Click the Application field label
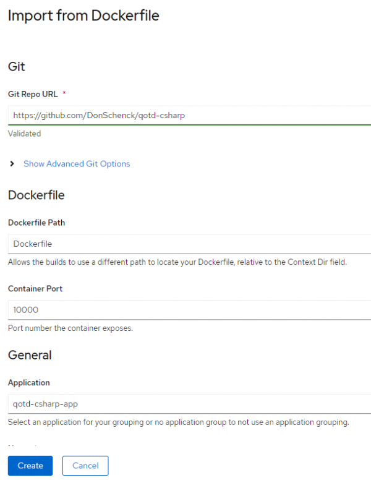Image resolution: width=371 pixels, height=480 pixels. tap(28, 383)
